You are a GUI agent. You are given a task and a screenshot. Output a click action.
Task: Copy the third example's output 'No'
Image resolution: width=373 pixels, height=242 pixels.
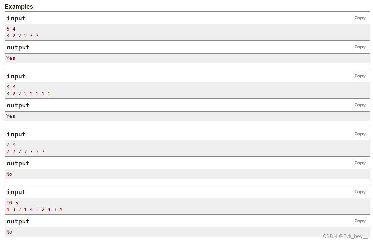(x=359, y=163)
